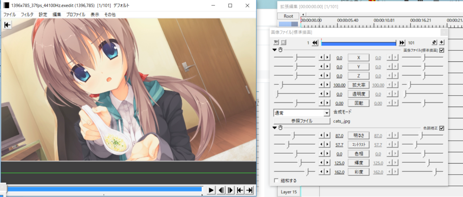Open the 設定 menu

pos(43,14)
